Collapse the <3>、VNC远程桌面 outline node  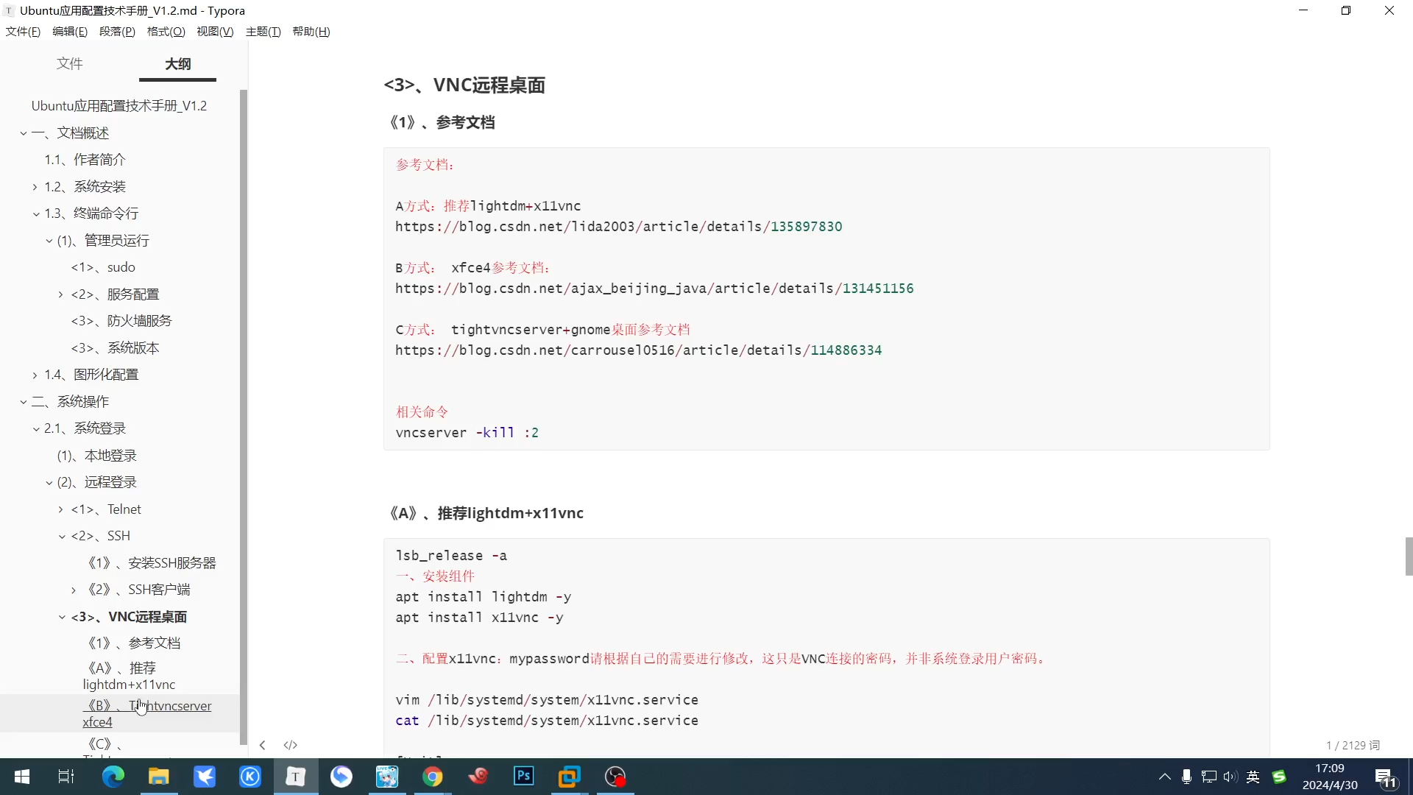click(61, 617)
